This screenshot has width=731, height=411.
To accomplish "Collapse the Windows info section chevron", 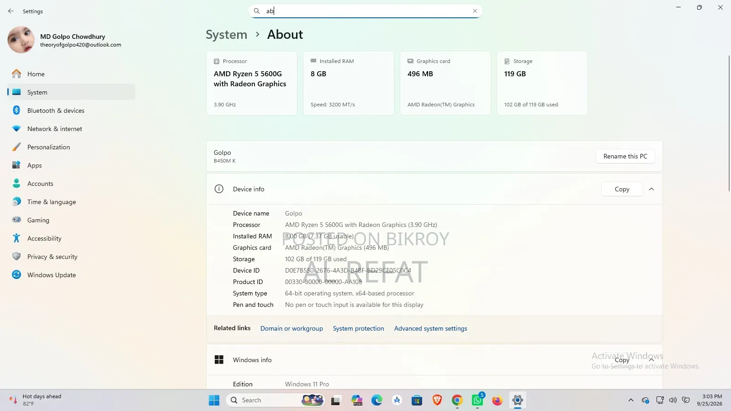I will tap(652, 360).
